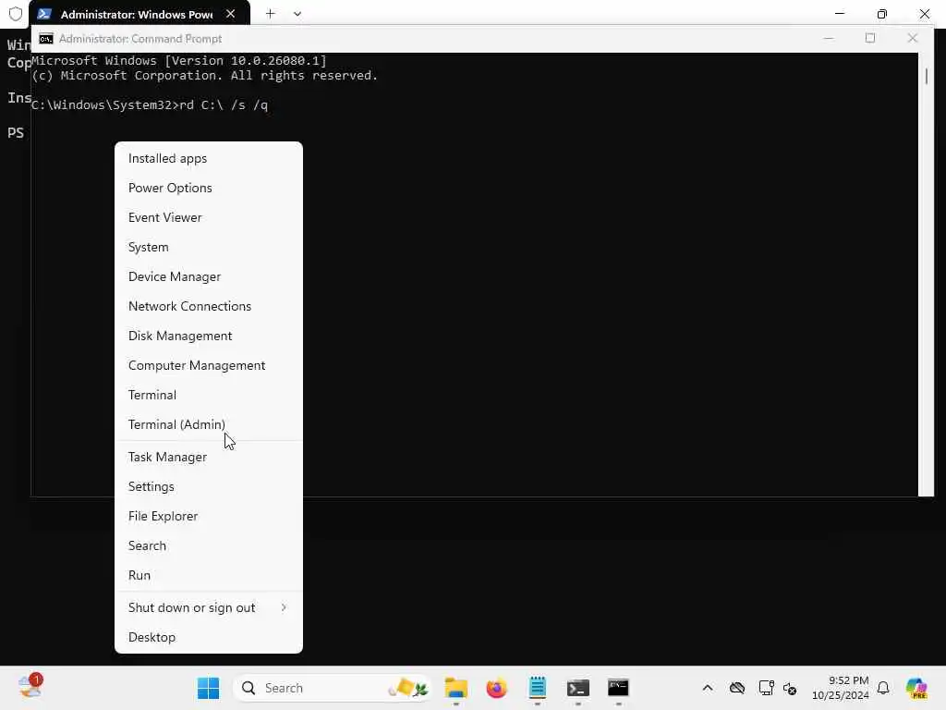Image resolution: width=946 pixels, height=710 pixels.
Task: Launch Terminal (Admin) from the menu
Action: [x=208, y=424]
